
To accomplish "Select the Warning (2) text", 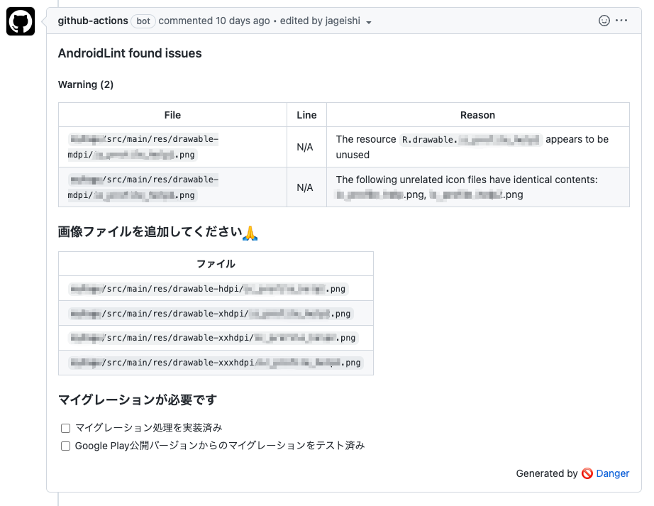I will pyautogui.click(x=86, y=84).
